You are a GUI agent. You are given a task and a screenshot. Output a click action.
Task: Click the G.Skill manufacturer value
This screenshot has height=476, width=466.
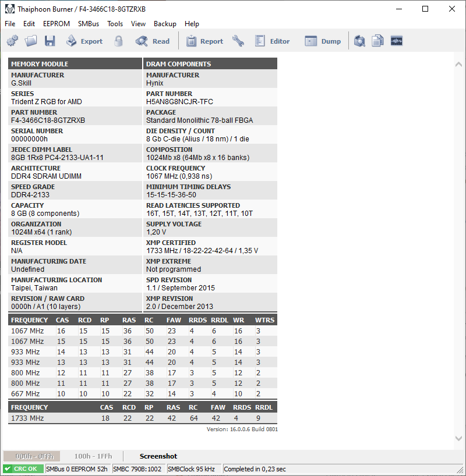[x=22, y=83]
